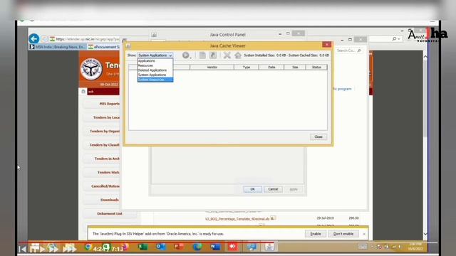Image resolution: width=456 pixels, height=256 pixels.
Task: Open the Java coffee cup taskbar icon
Action: tap(269, 247)
